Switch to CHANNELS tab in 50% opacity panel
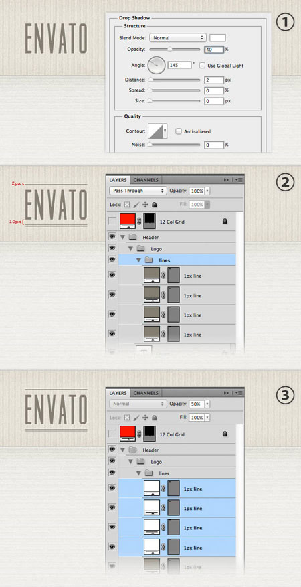 coord(146,393)
